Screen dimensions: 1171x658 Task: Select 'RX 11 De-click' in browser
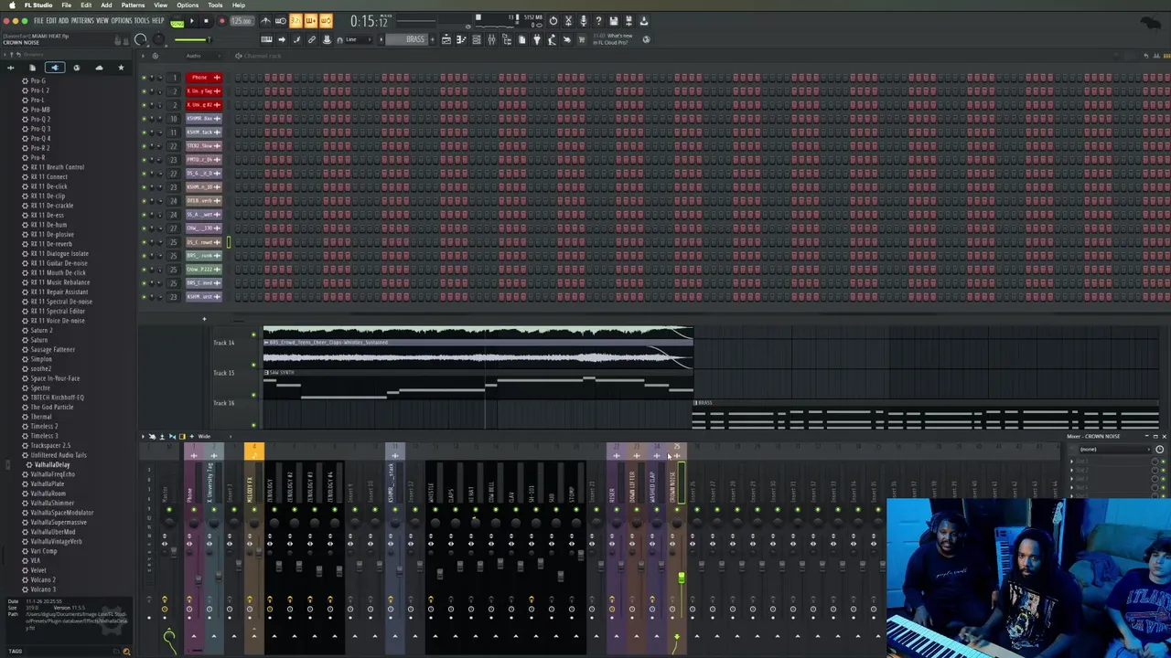pos(48,186)
